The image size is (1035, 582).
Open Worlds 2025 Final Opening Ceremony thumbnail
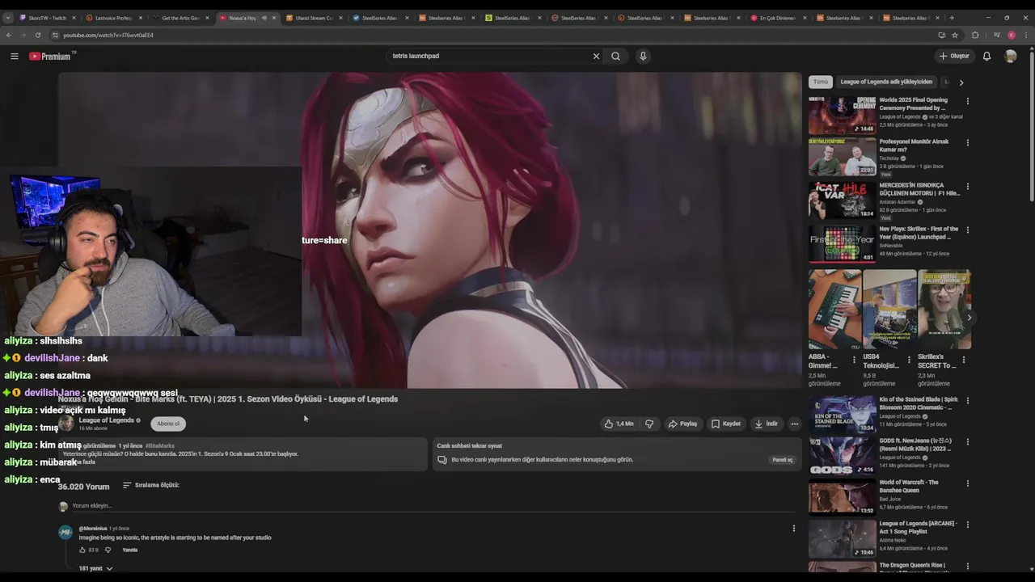pos(842,116)
